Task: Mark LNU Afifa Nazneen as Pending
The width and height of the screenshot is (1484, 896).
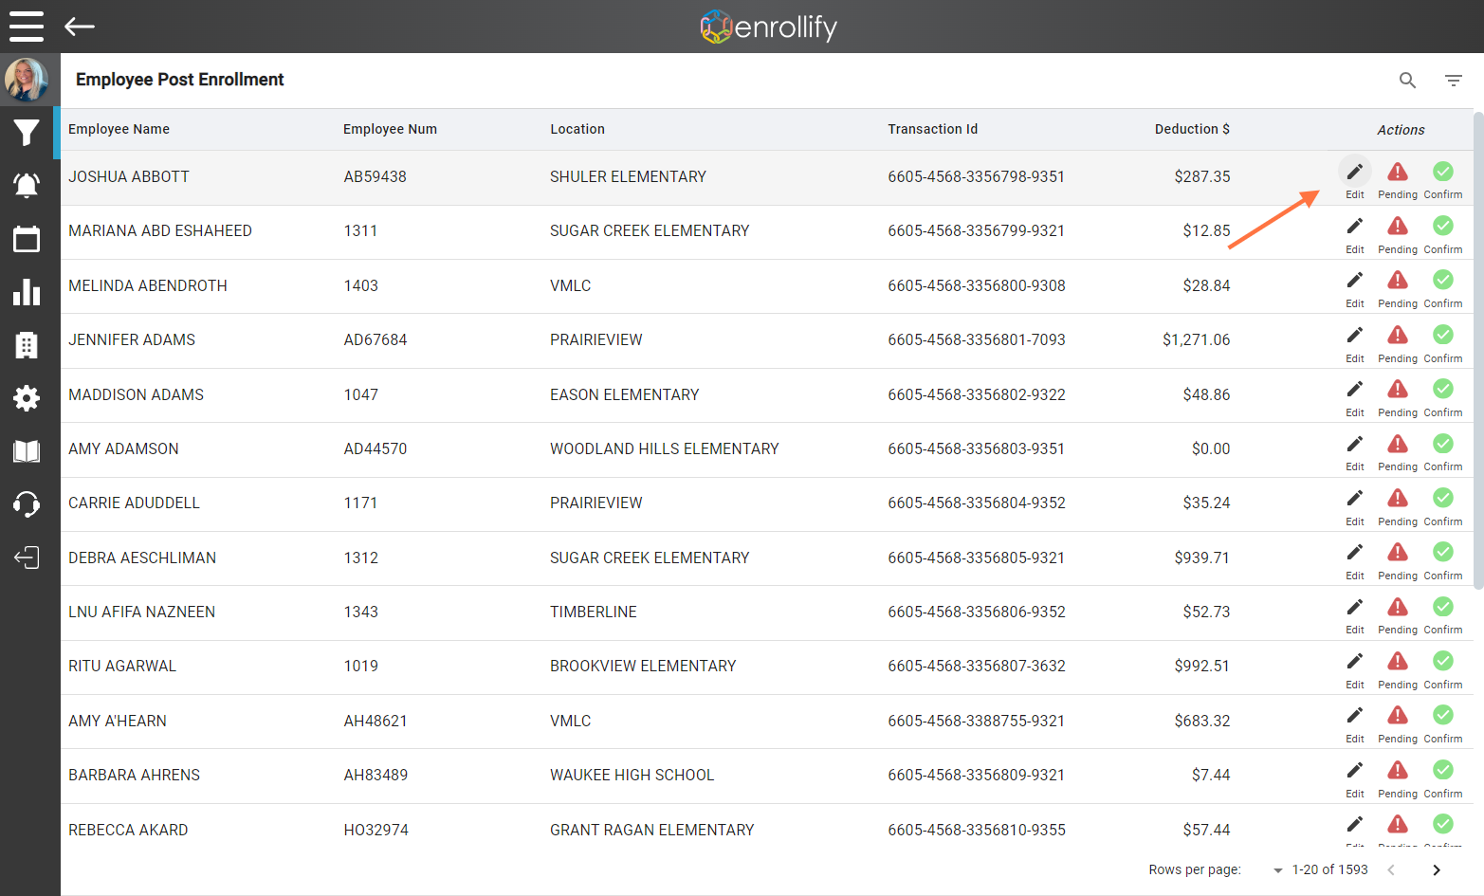Action: click(1398, 614)
